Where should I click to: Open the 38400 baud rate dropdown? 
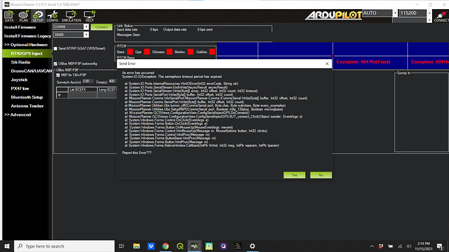point(86,34)
